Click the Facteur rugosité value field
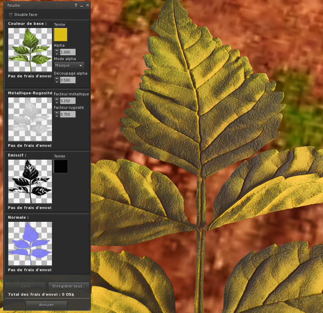 [68, 114]
